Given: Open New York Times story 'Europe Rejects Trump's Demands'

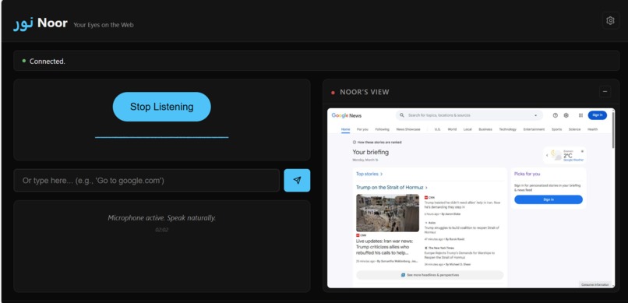Looking at the screenshot, I should point(460,255).
